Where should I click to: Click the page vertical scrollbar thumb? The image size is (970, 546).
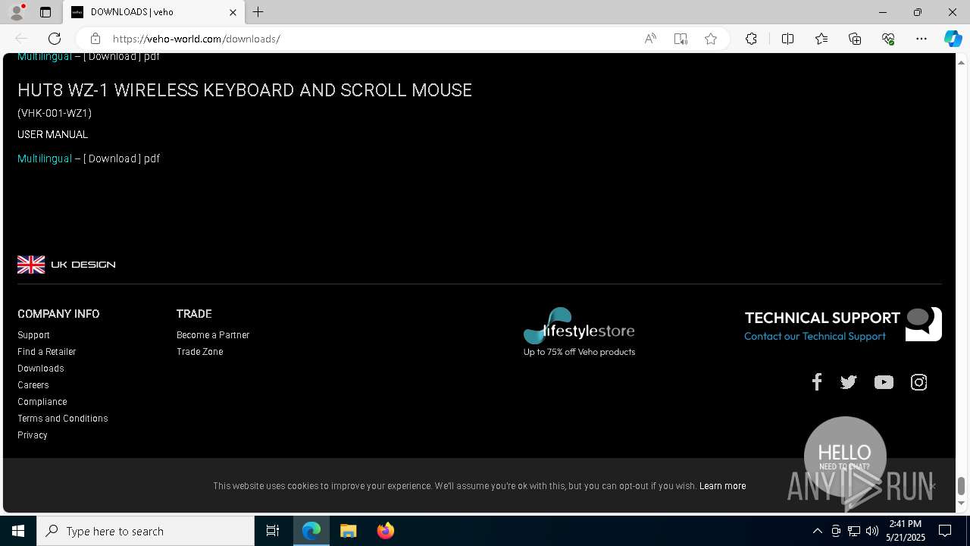point(962,485)
